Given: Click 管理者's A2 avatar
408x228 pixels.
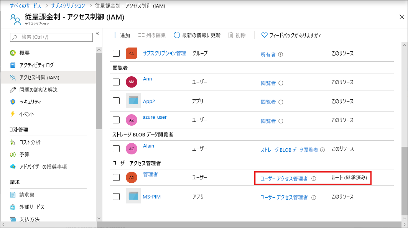Looking at the screenshot, I should [x=132, y=177].
